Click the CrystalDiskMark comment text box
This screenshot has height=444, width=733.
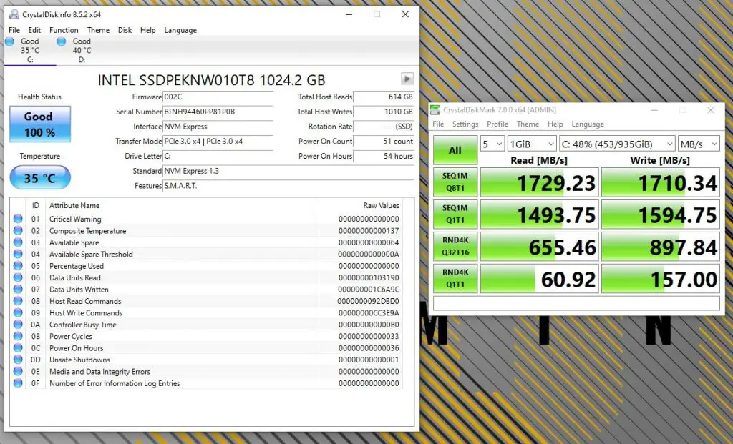pyautogui.click(x=576, y=303)
